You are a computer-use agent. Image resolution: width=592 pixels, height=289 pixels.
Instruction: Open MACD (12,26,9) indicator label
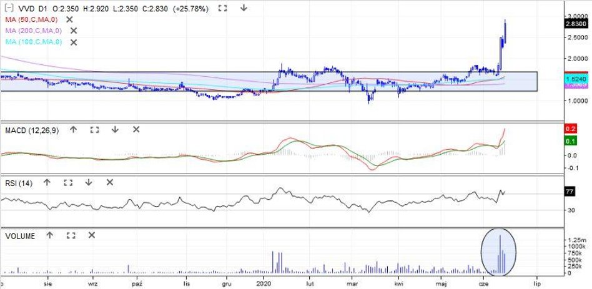31,130
